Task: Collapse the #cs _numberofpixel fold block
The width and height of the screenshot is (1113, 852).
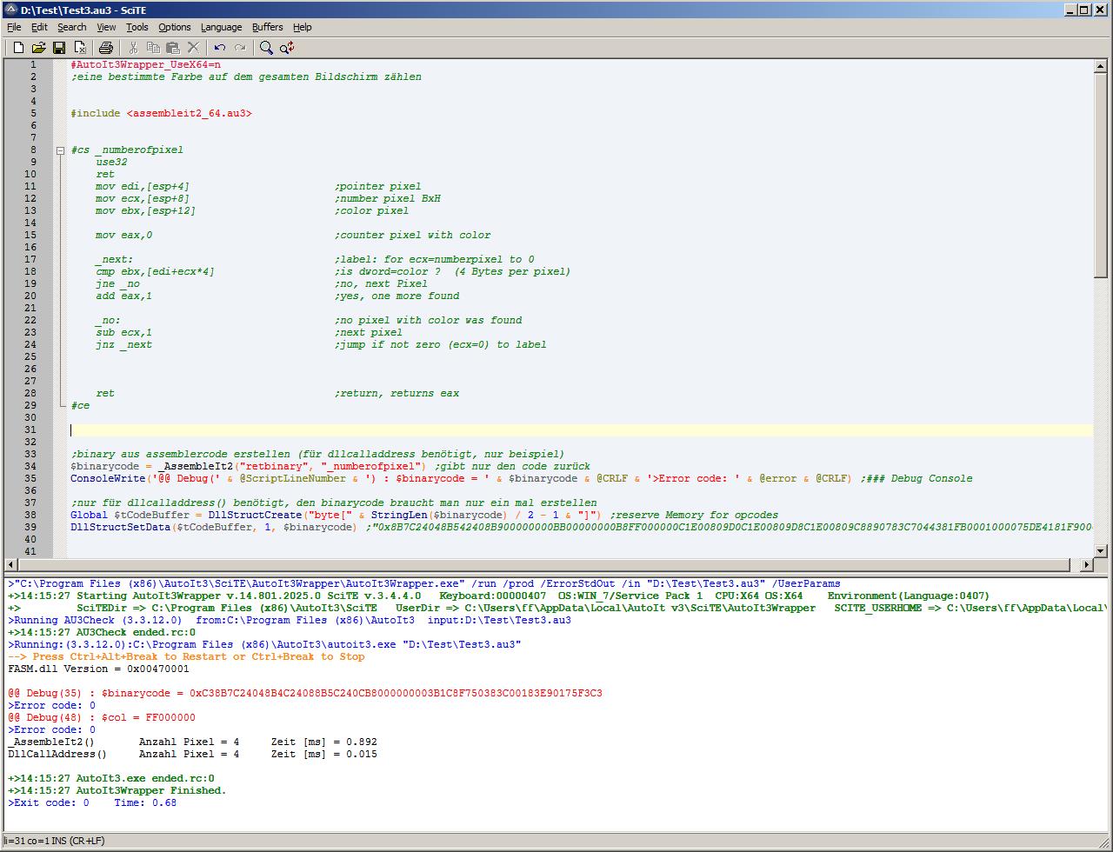Action: pos(60,150)
